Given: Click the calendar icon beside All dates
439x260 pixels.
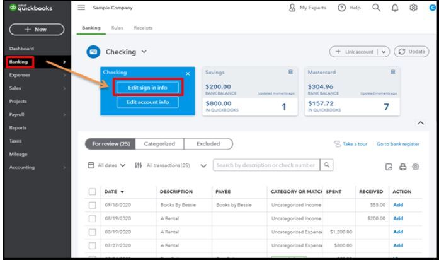Looking at the screenshot, I should point(91,165).
